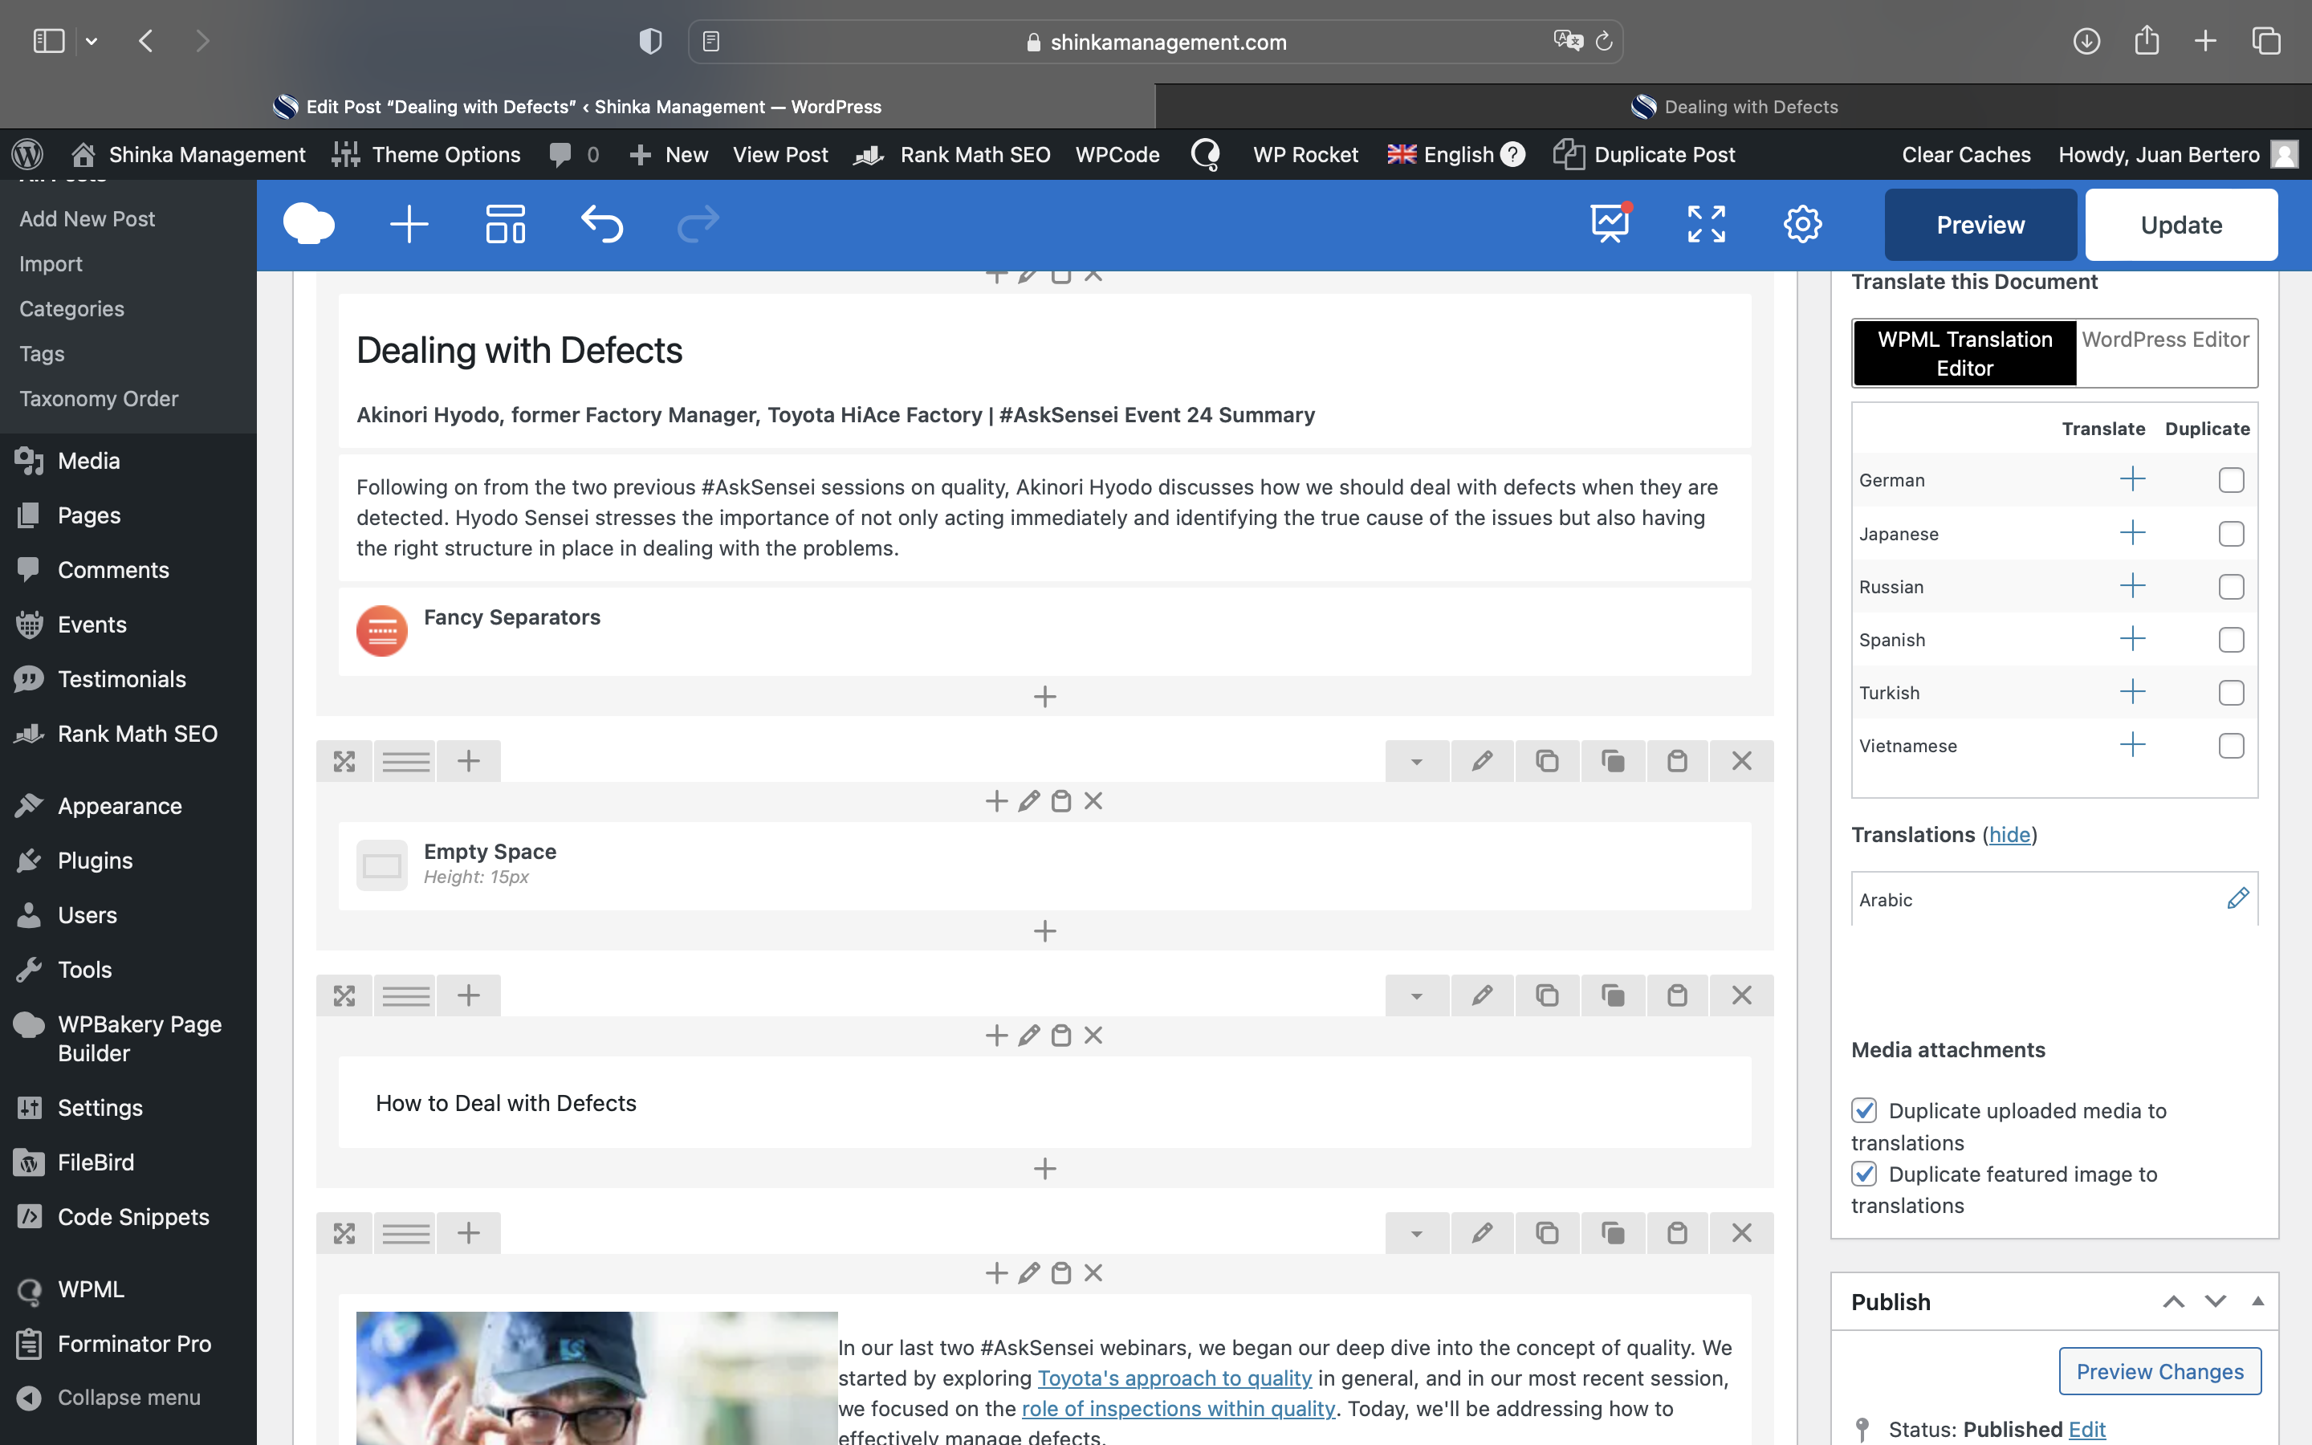Click the Safari address bar
Image resolution: width=2312 pixels, height=1445 pixels.
click(1155, 41)
